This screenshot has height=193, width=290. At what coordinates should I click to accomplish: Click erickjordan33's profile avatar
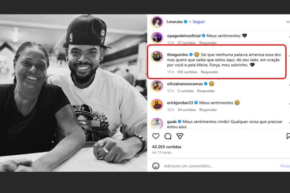pos(157,104)
